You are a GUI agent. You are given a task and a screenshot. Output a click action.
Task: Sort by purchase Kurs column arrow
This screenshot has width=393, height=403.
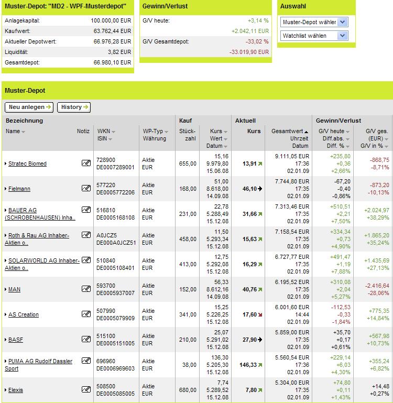225,132
